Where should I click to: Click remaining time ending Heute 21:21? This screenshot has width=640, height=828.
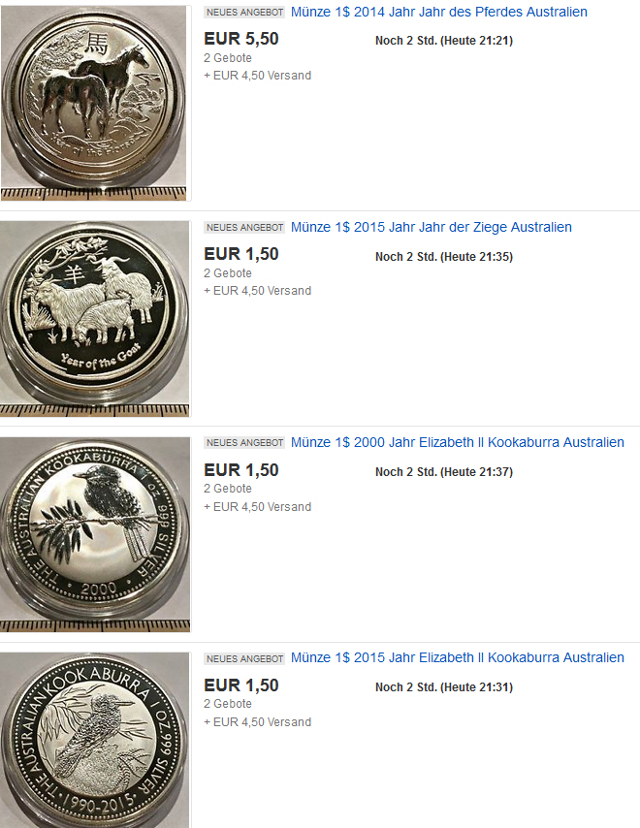pos(443,41)
